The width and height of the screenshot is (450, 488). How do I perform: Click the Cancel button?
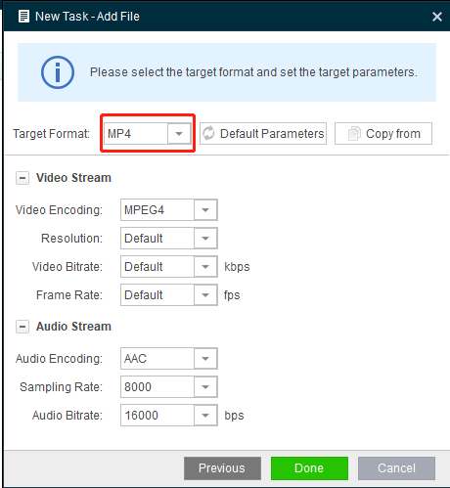pos(396,468)
